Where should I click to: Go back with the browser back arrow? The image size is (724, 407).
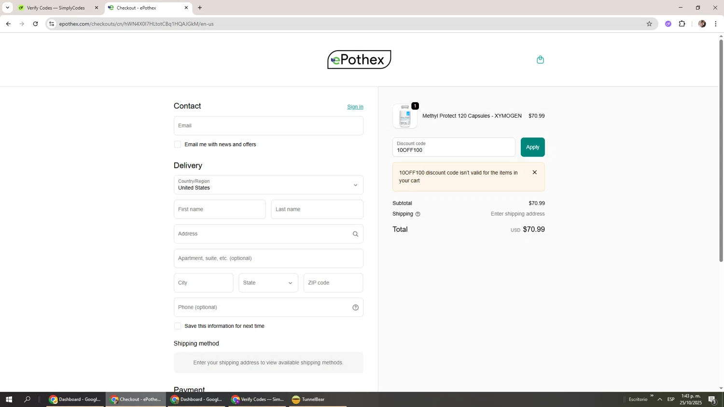pos(8,24)
